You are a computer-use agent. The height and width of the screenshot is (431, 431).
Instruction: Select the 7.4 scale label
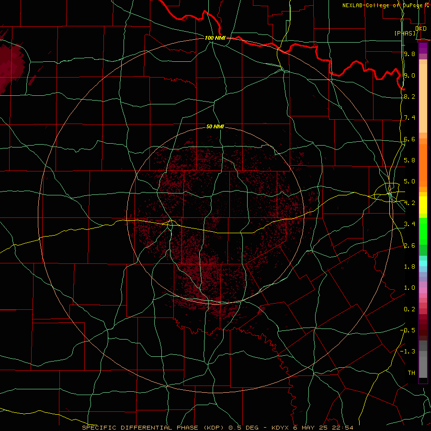[x=409, y=118]
